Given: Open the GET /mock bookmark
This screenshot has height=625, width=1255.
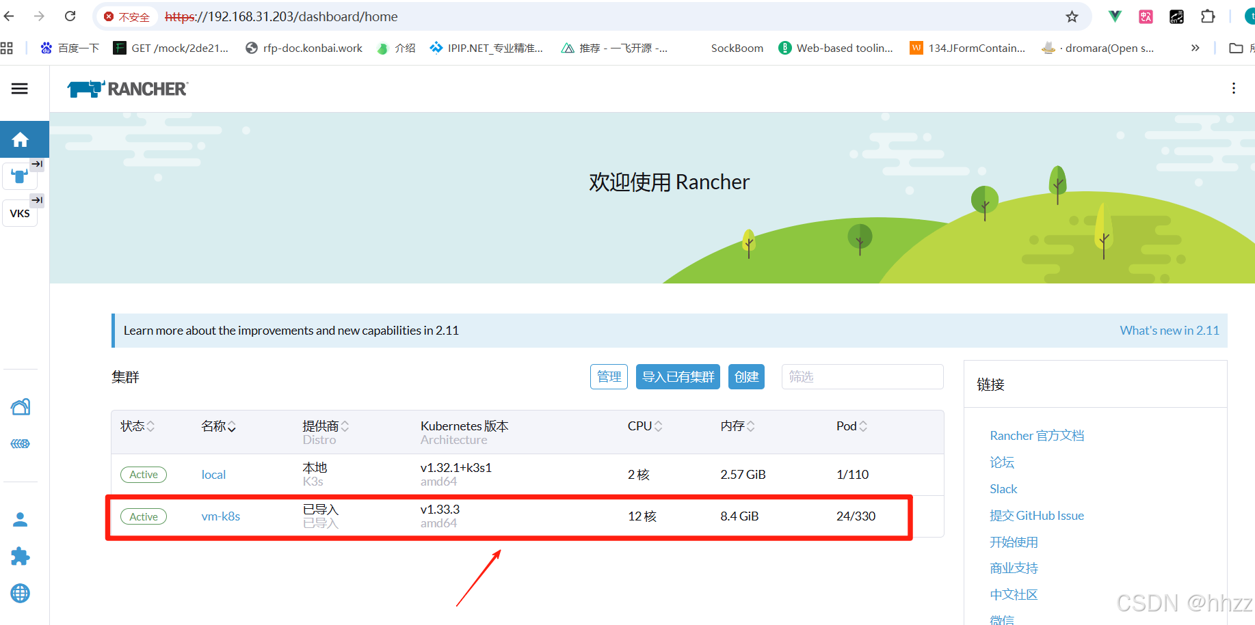Looking at the screenshot, I should click(x=171, y=48).
